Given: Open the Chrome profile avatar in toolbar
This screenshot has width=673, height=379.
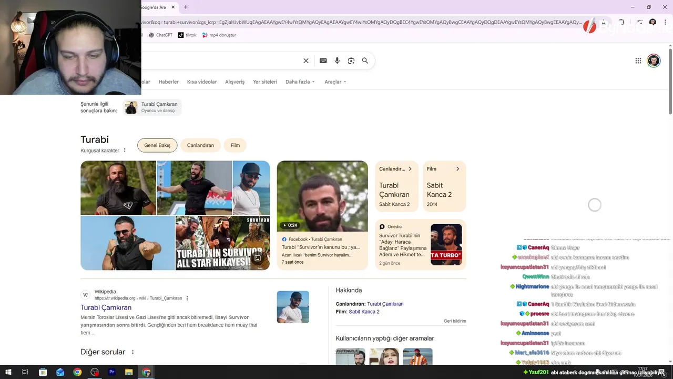Looking at the screenshot, I should tap(652, 22).
